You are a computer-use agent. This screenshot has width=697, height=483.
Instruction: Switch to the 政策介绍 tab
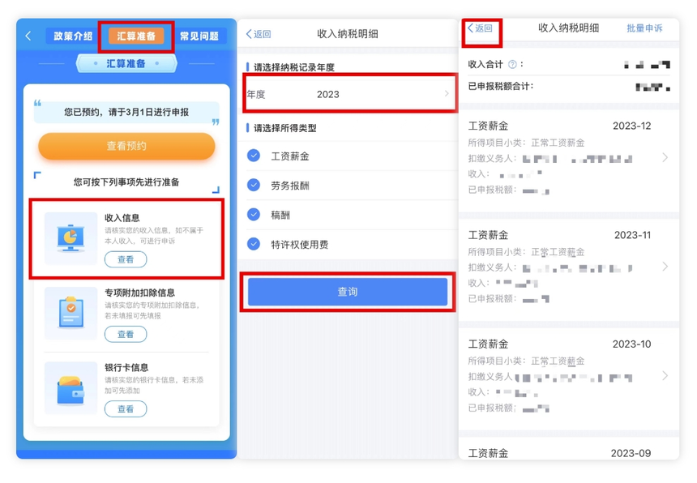click(73, 36)
